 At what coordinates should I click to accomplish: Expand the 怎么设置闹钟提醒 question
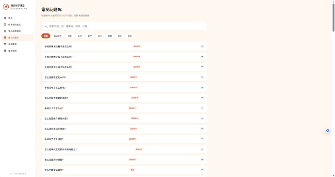coord(202,160)
